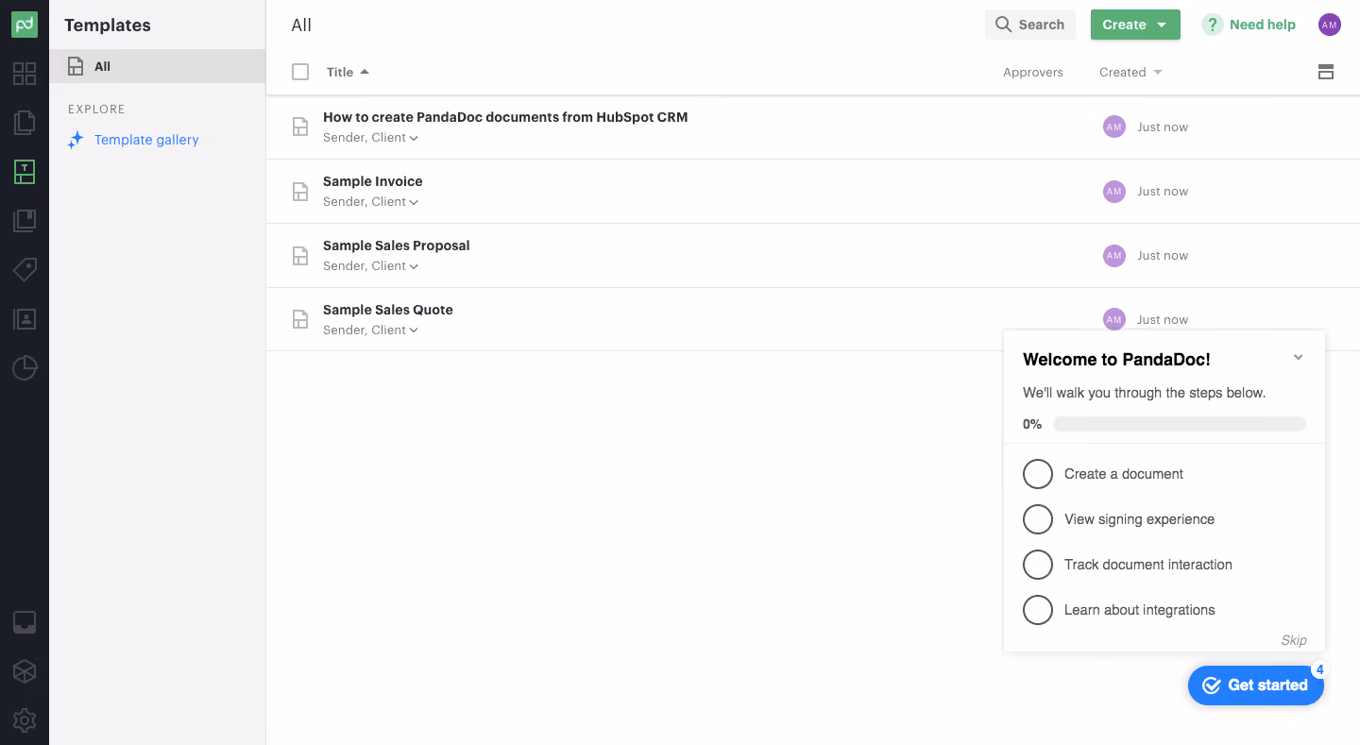Select the All templates folder
Screen dimensions: 1360x745
coord(158,66)
